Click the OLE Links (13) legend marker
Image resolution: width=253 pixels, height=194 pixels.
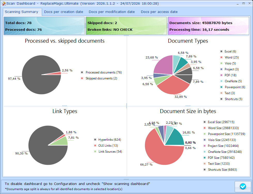(x=95, y=145)
